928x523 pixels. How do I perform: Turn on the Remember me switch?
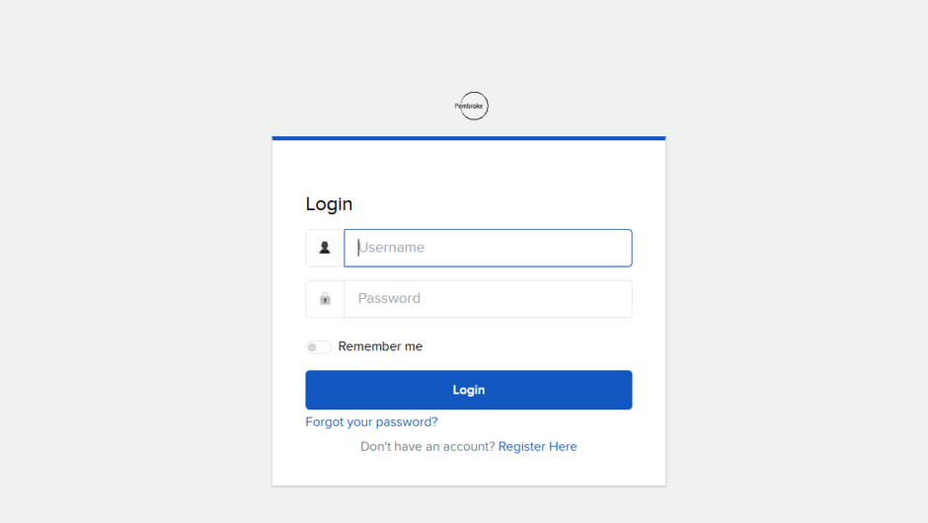click(318, 347)
